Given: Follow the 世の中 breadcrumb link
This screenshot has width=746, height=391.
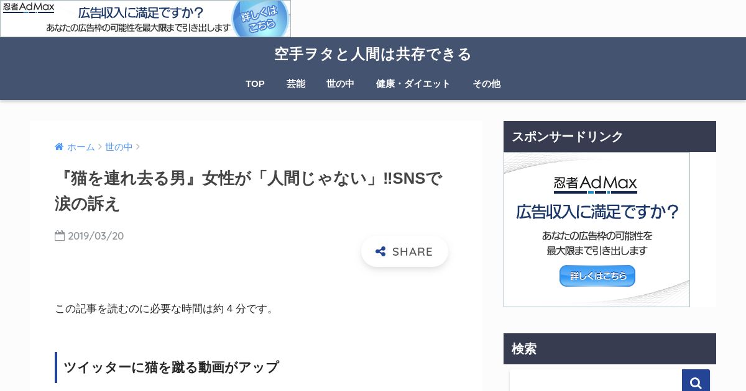Looking at the screenshot, I should [x=119, y=147].
